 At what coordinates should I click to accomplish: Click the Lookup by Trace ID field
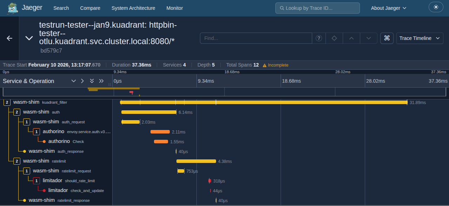317,8
